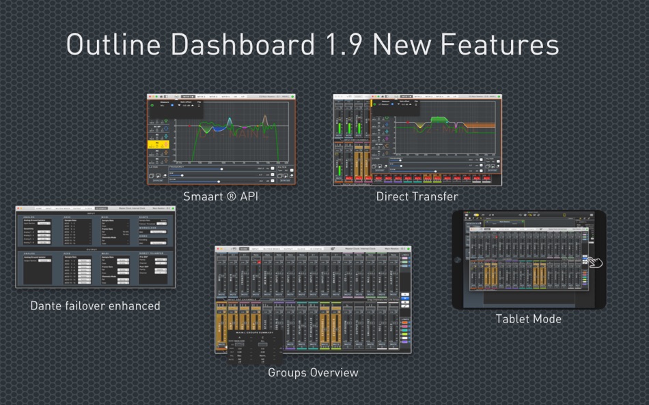649x405 pixels.
Task: Click the copy layer icon in Smaart API window
Action: click(x=152, y=176)
